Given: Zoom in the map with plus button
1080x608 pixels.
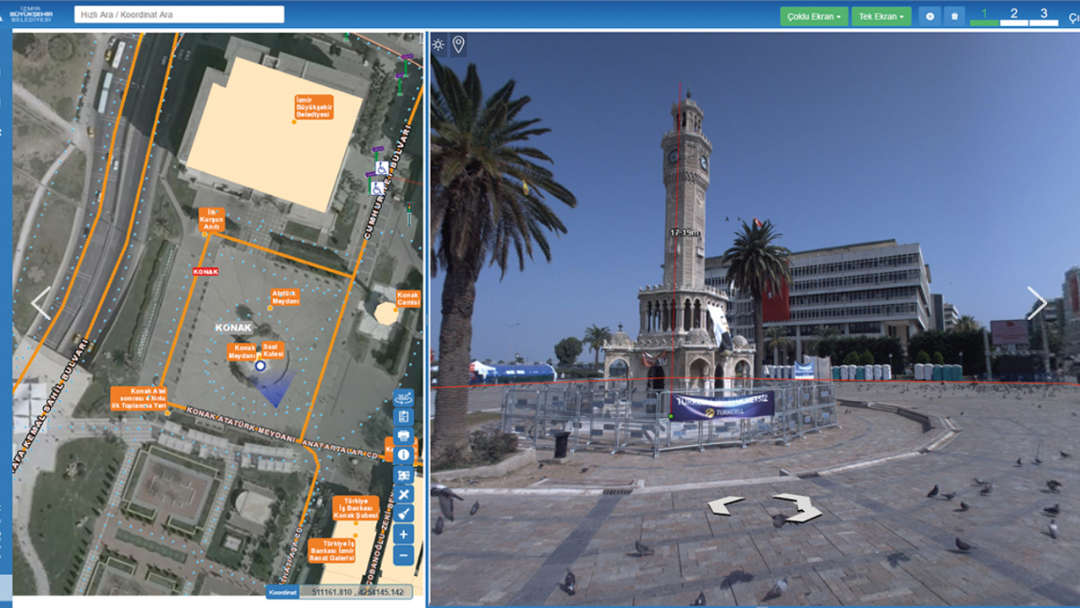Looking at the screenshot, I should [404, 535].
